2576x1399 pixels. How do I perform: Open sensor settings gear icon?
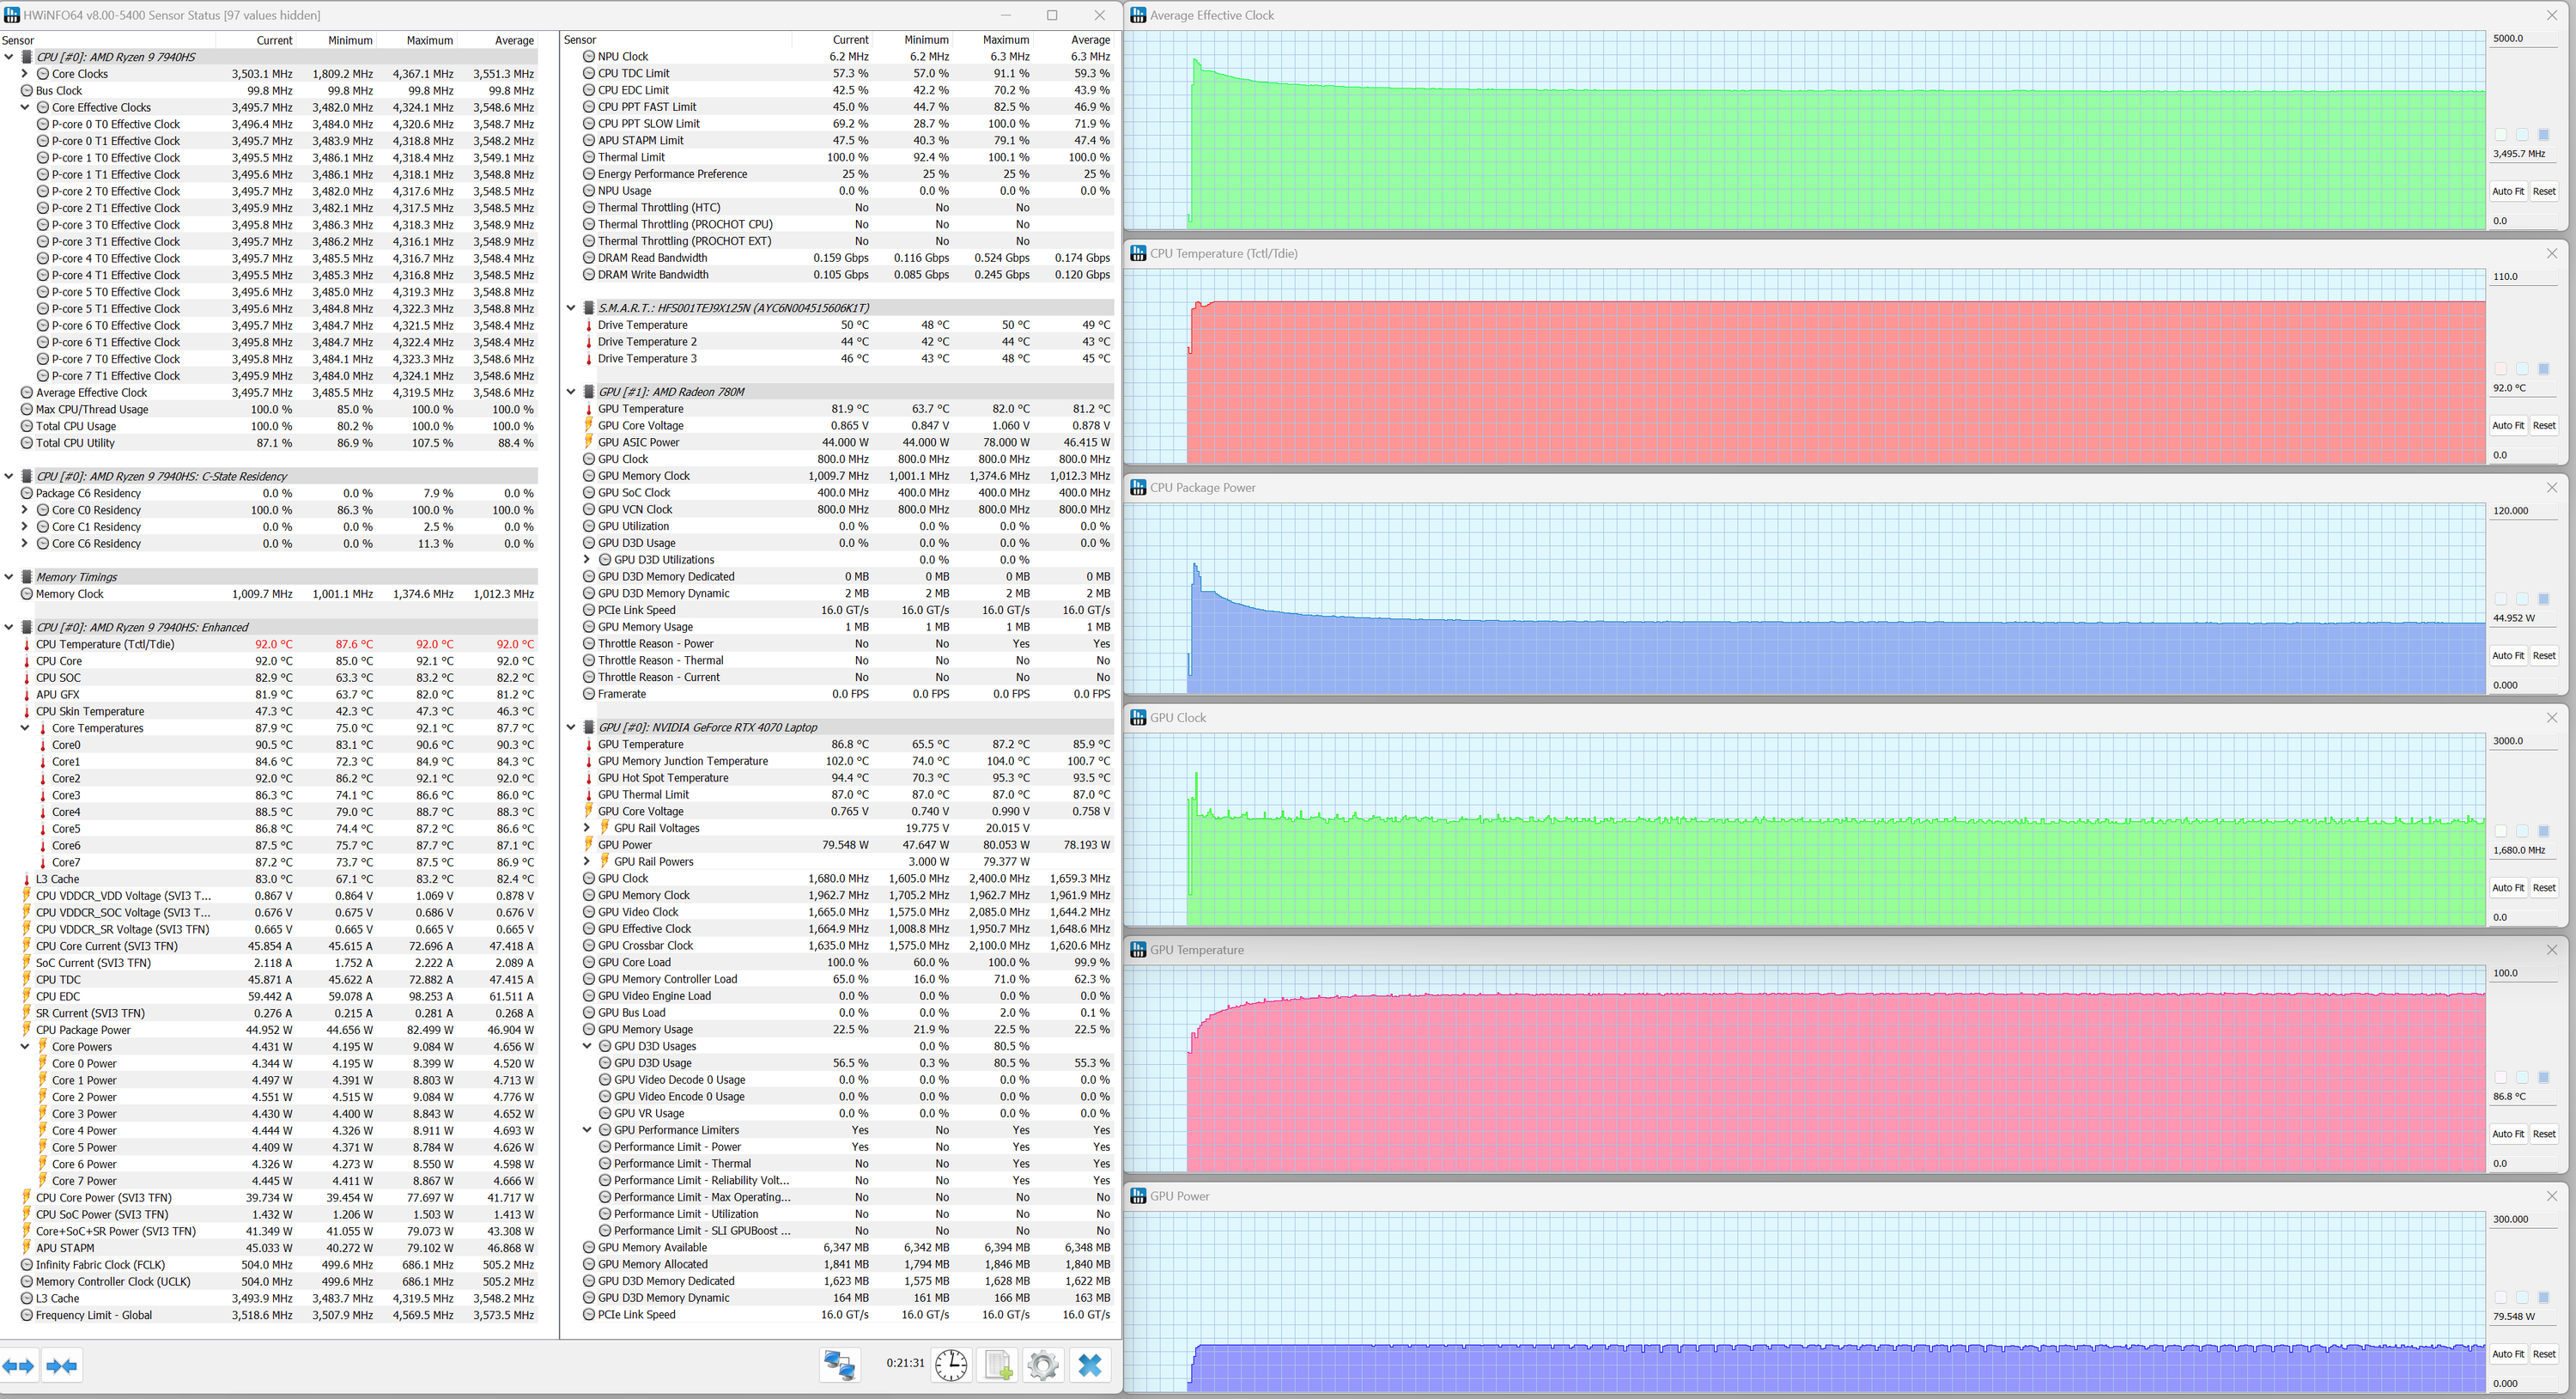tap(1042, 1365)
